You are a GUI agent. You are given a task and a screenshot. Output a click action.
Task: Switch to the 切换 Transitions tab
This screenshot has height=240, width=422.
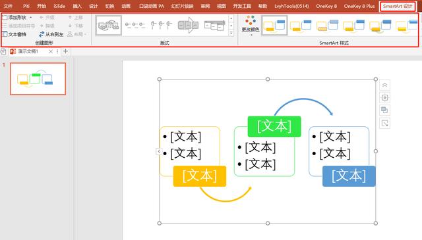click(109, 6)
